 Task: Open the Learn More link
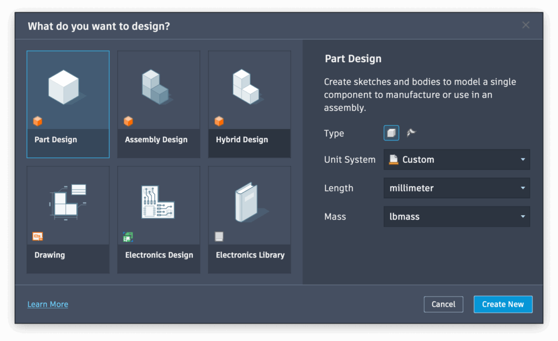click(x=48, y=304)
